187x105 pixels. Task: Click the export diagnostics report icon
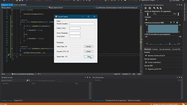tap(150, 8)
